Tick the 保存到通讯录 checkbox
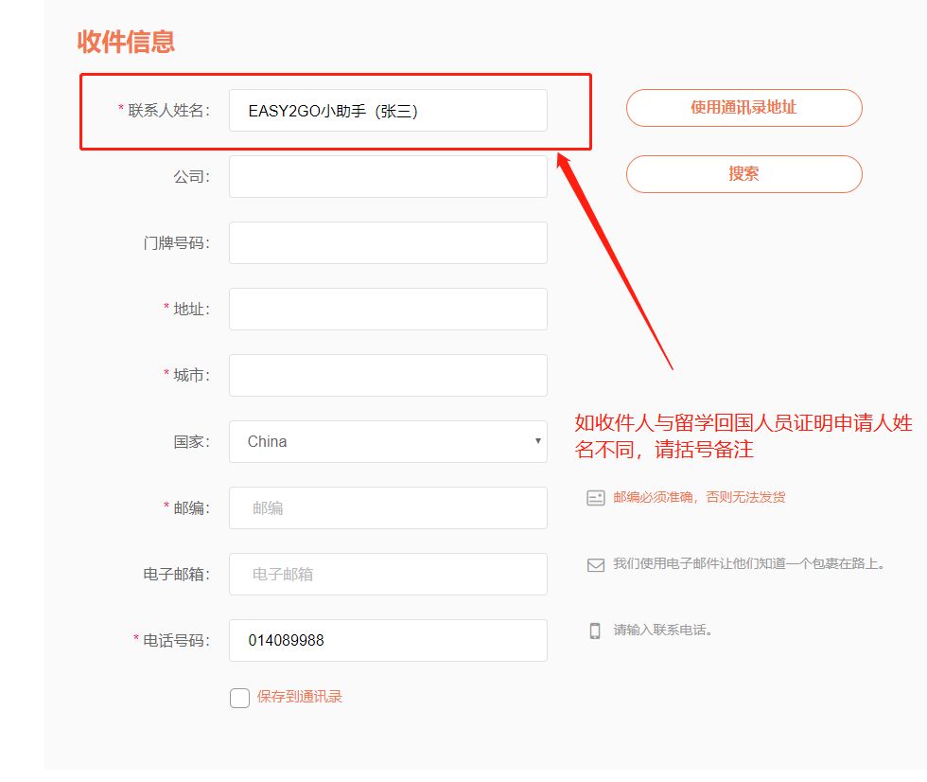This screenshot has width=927, height=782. point(239,698)
